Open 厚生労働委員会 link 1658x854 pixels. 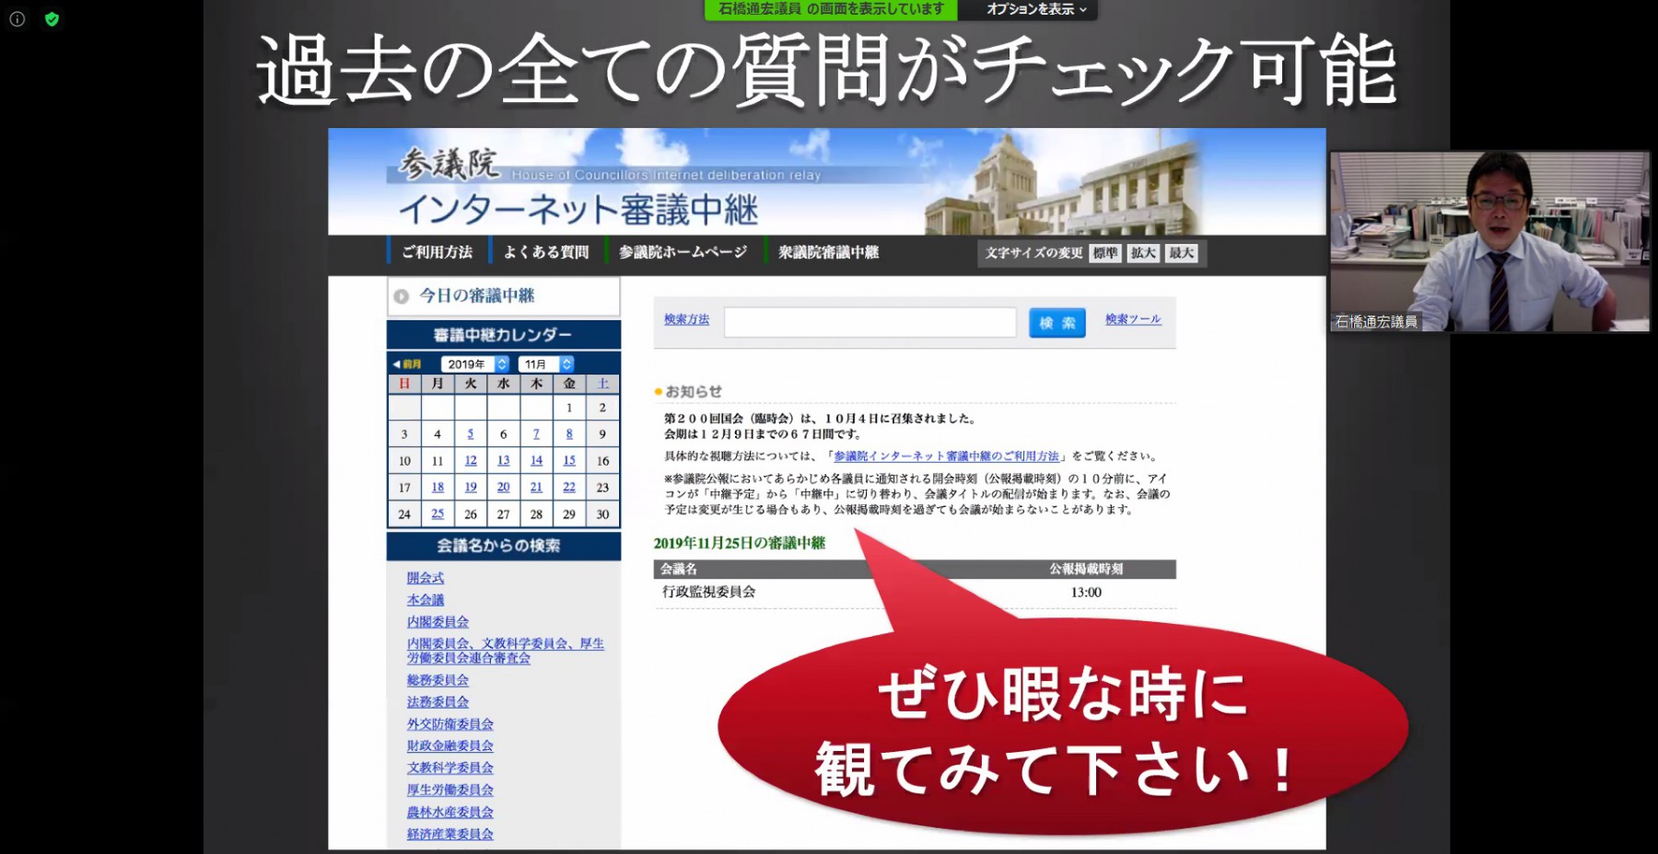click(450, 790)
